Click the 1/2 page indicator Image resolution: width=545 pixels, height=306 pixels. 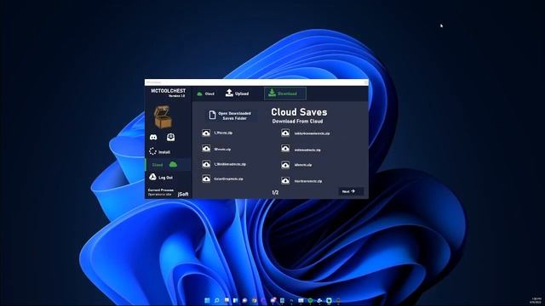coord(275,192)
